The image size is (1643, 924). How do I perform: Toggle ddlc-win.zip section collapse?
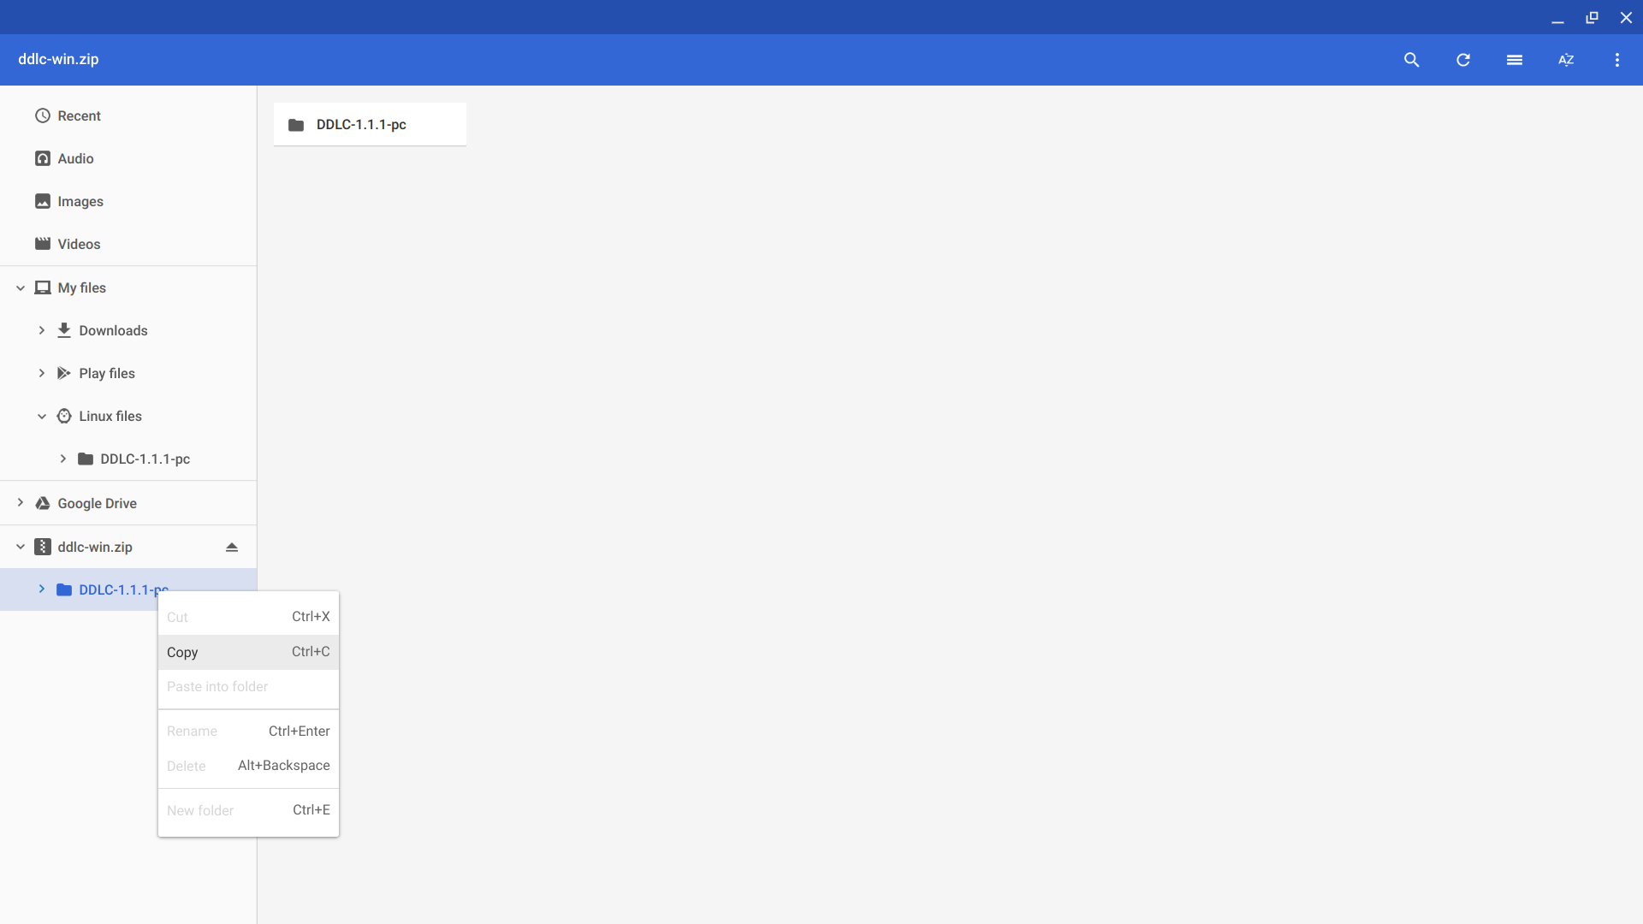coord(17,546)
